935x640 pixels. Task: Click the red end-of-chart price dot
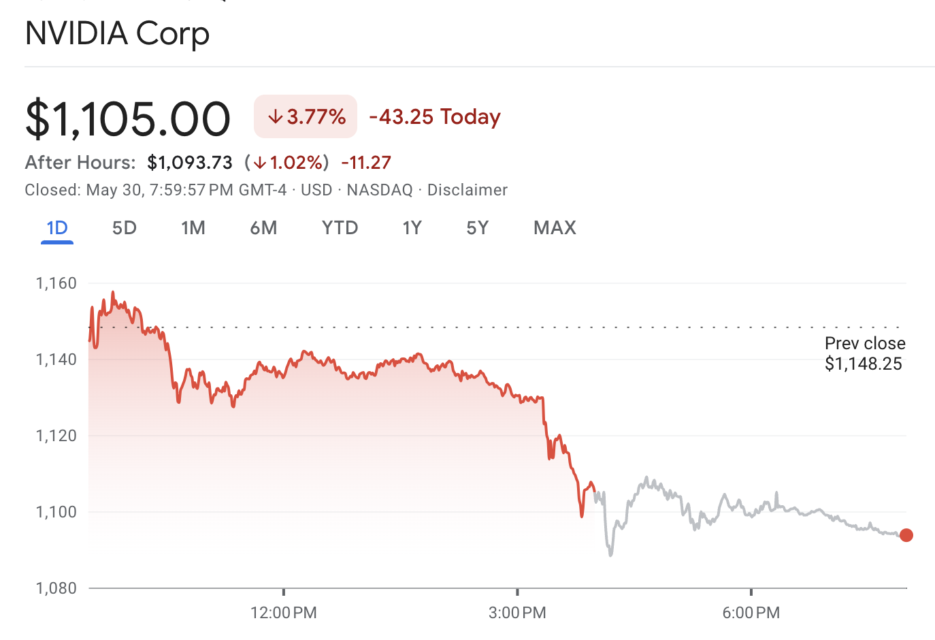[906, 535]
